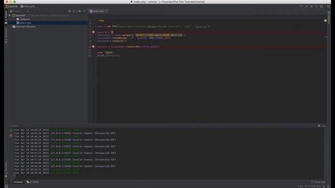
Task: Select the tutorial root folder
Action: pos(20,15)
